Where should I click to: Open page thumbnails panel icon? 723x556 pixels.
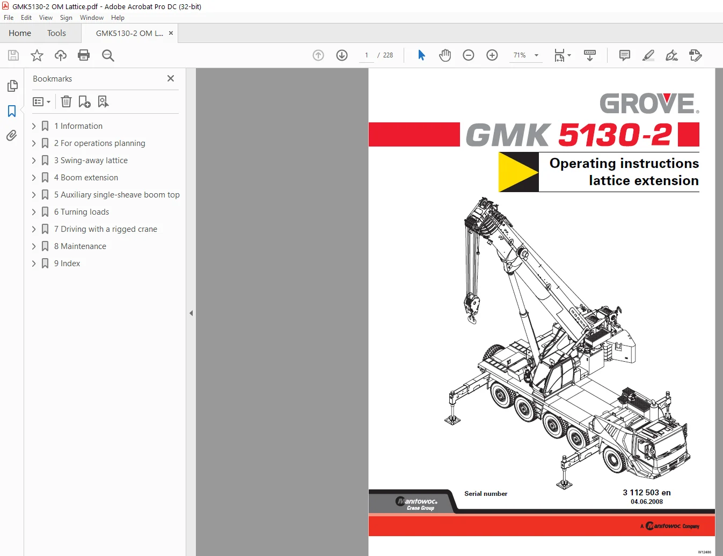pos(12,86)
